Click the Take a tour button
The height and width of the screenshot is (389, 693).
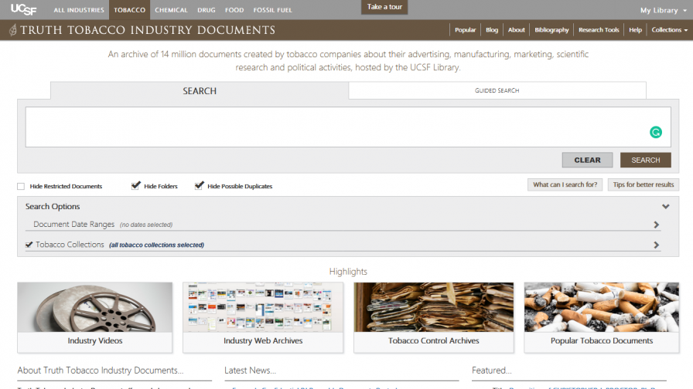384,7
